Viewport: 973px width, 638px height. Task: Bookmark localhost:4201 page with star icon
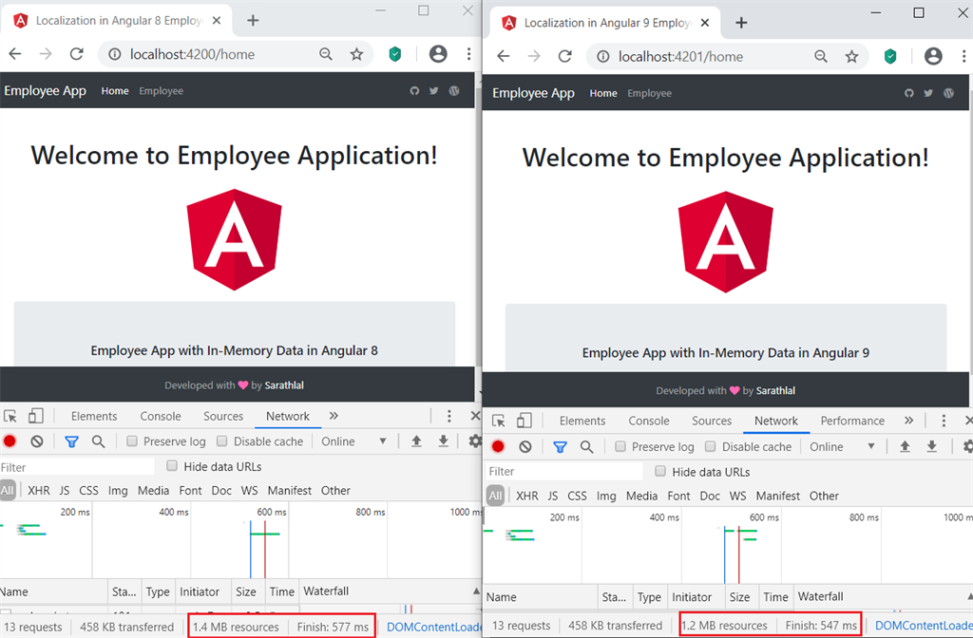coord(851,56)
